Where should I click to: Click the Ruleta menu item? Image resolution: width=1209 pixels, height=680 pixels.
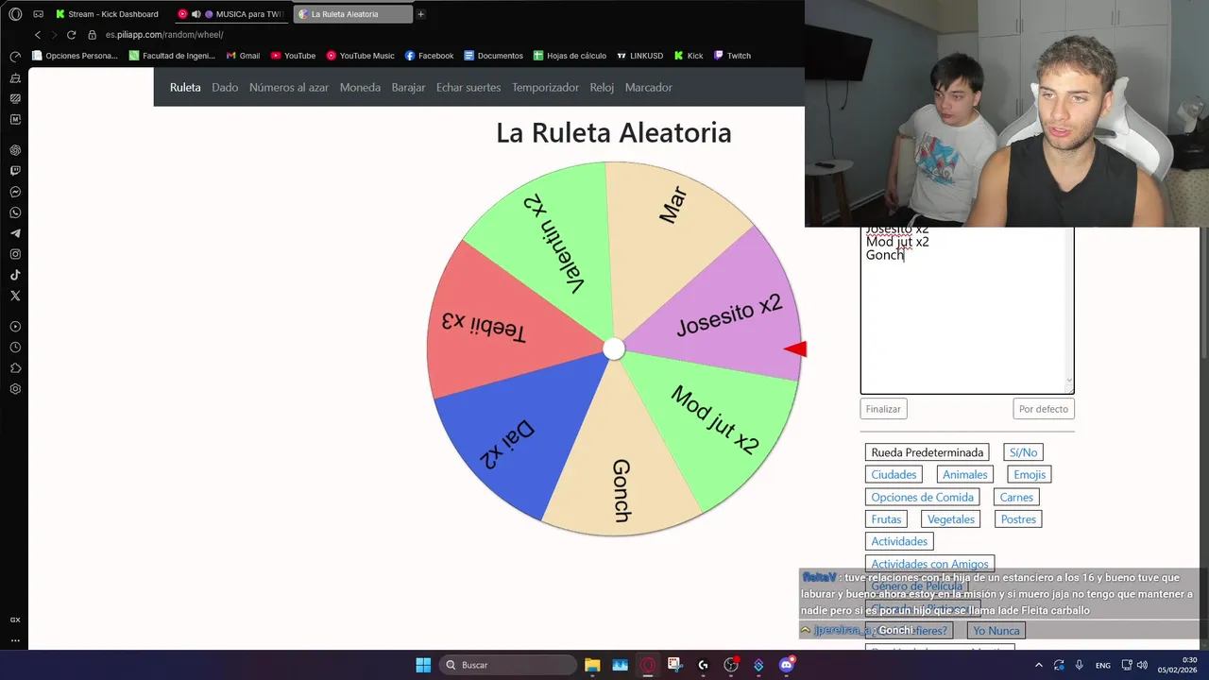click(185, 87)
